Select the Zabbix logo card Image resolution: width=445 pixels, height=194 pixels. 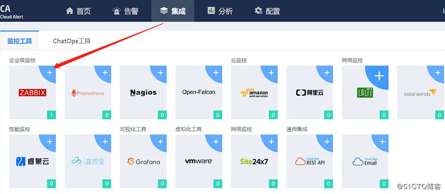click(32, 93)
